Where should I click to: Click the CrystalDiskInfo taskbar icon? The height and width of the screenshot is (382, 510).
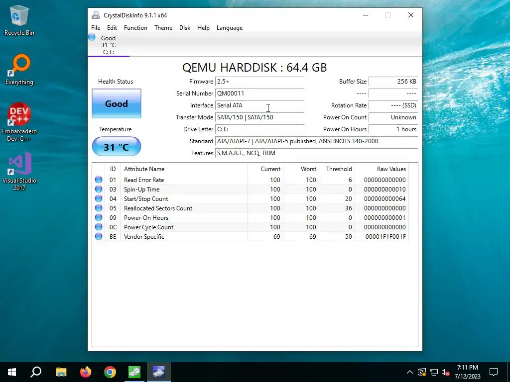pyautogui.click(x=159, y=372)
